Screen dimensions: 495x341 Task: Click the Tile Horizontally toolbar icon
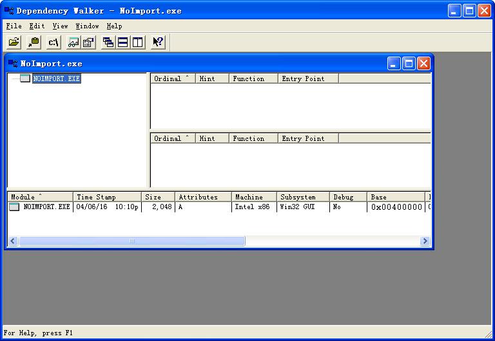click(x=123, y=42)
